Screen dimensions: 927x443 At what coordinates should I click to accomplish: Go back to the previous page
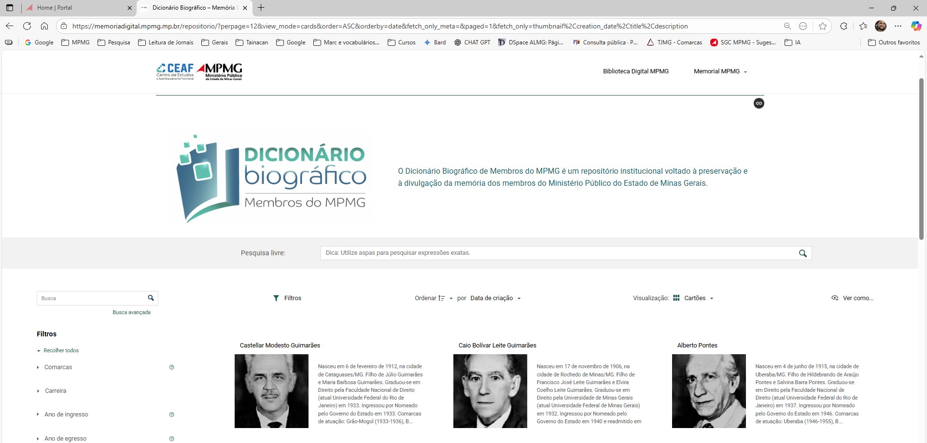pos(10,26)
